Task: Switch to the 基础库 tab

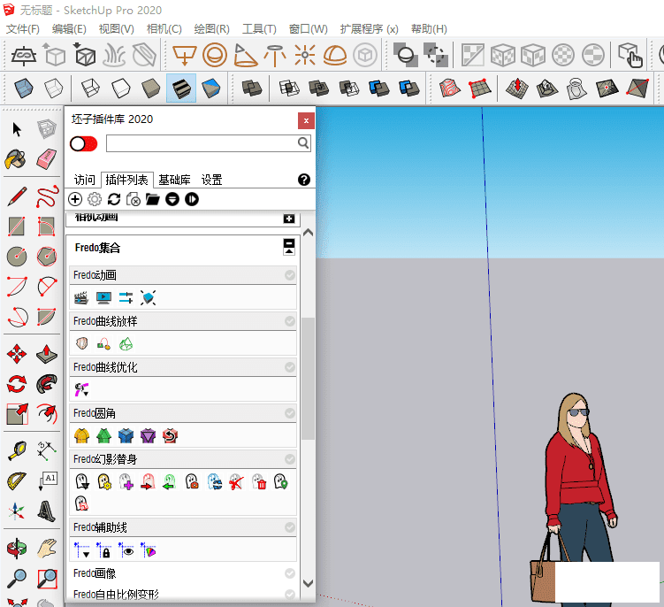Action: (x=174, y=180)
